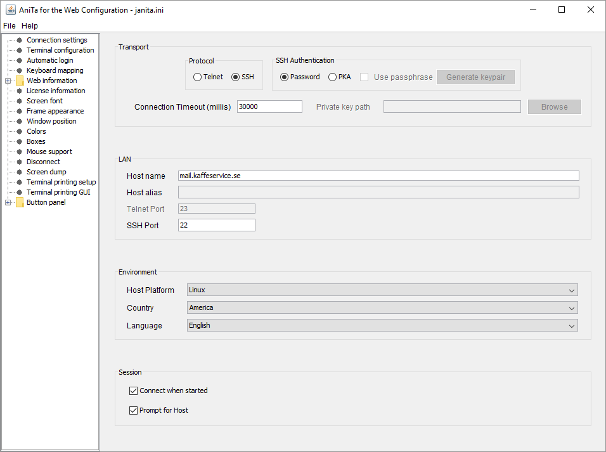The width and height of the screenshot is (606, 452).
Task: Open Terminal configuration settings
Action: [60, 50]
